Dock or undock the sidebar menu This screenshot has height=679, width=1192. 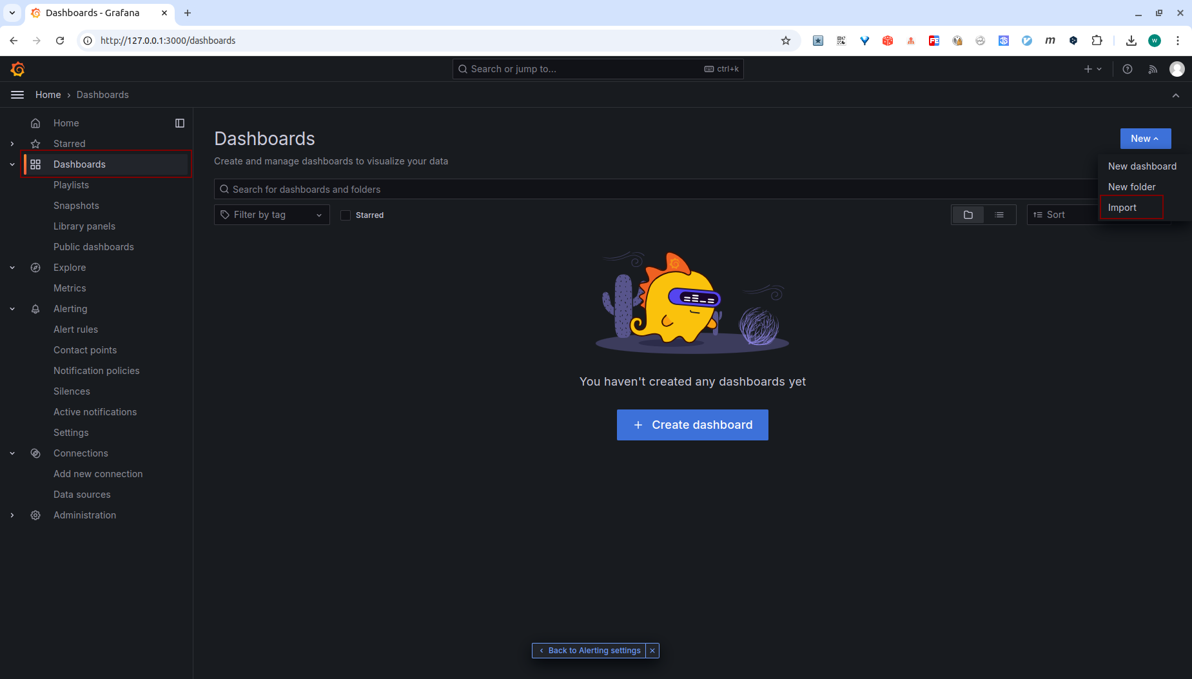[180, 123]
